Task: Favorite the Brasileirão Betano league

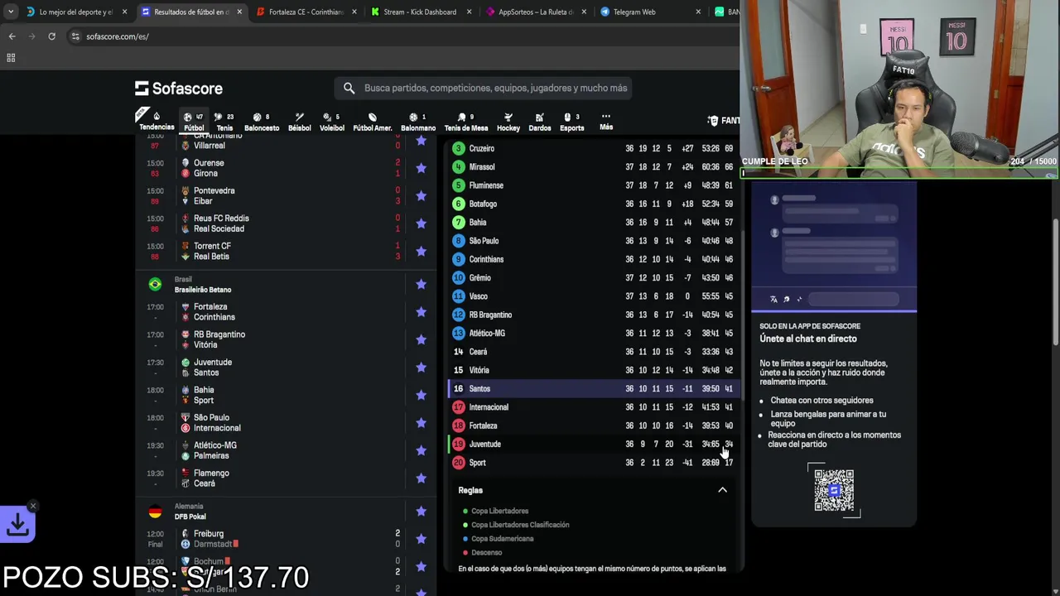Action: (421, 284)
